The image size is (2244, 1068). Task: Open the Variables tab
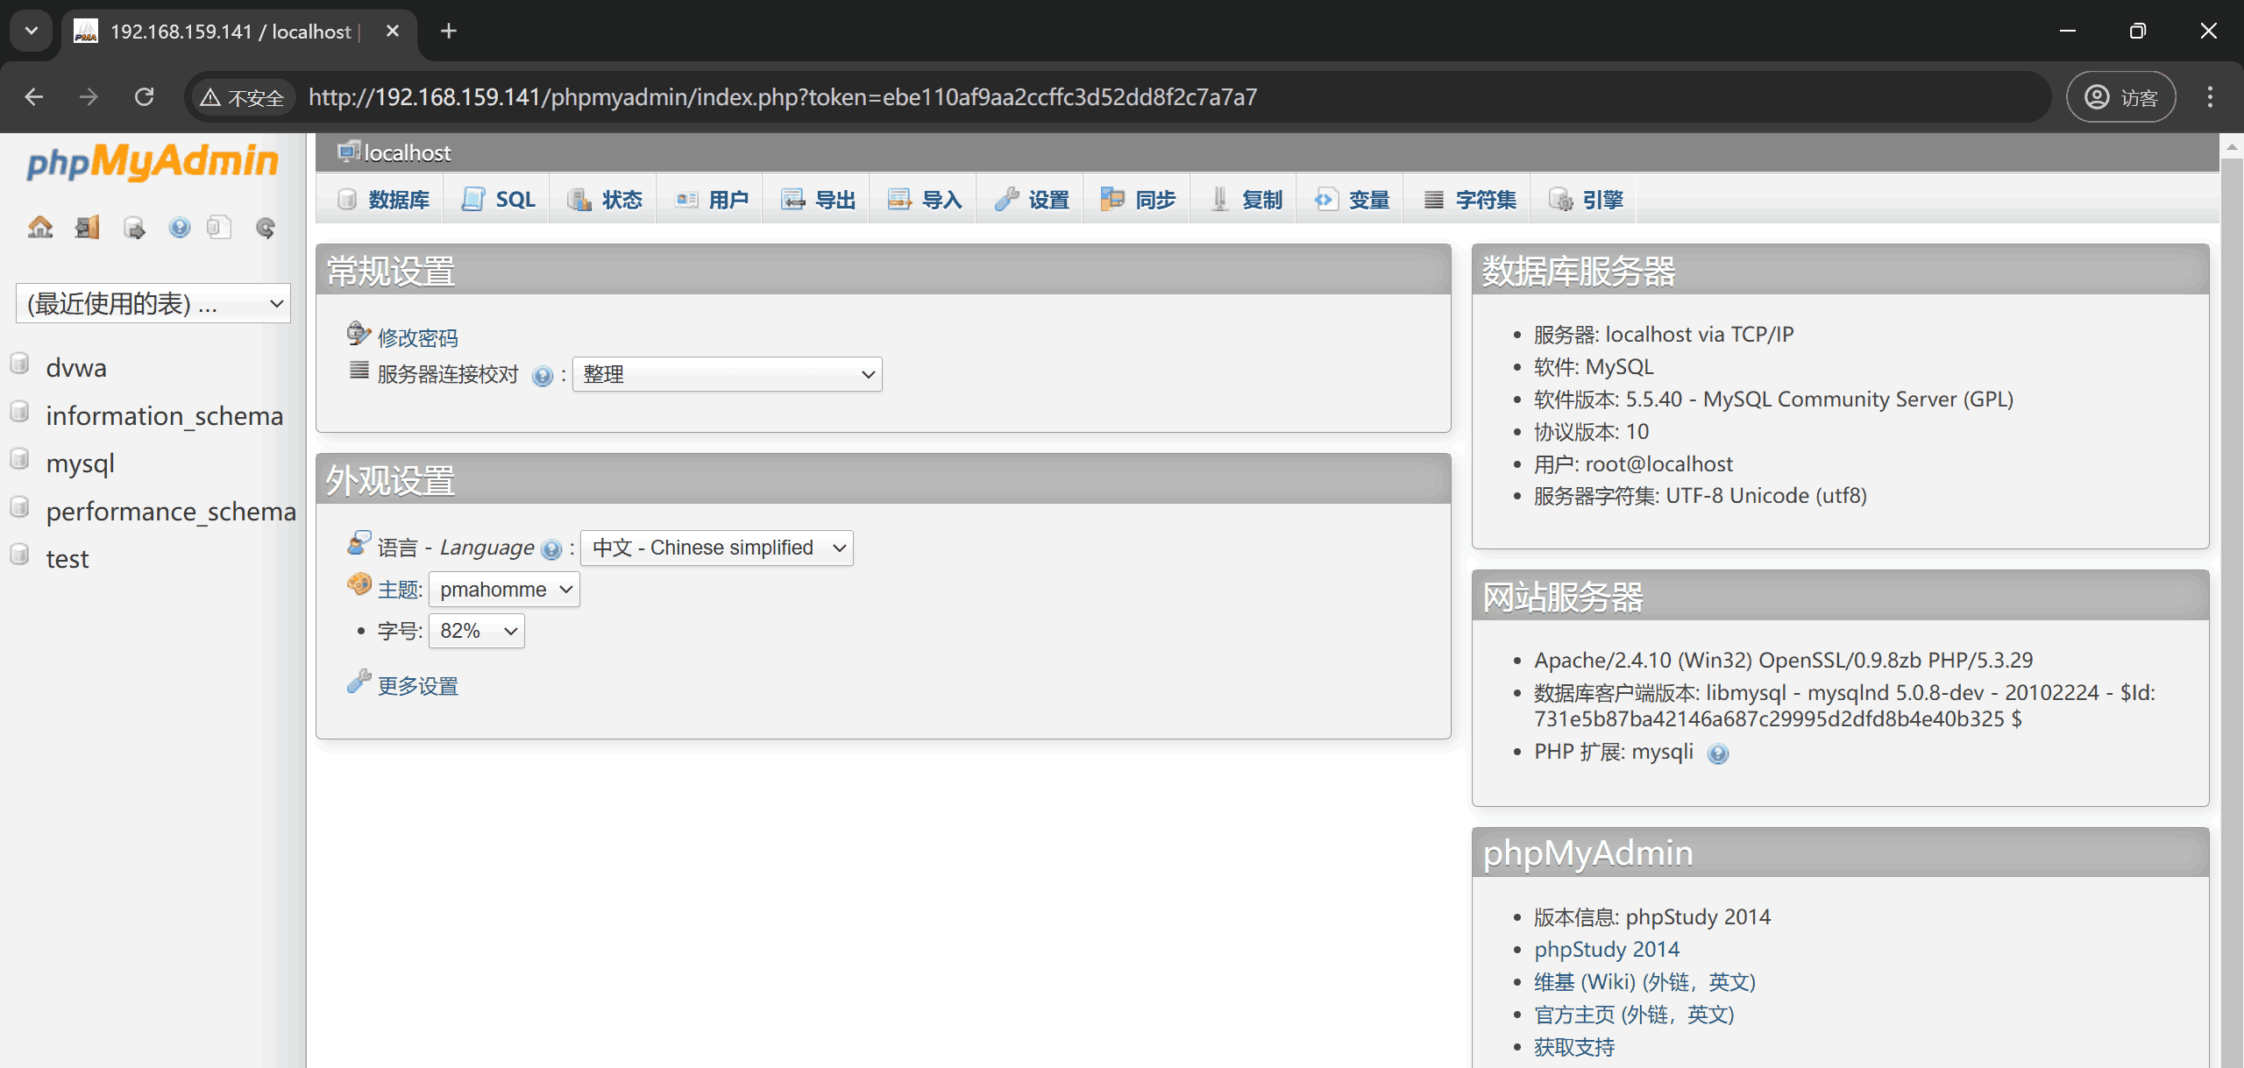pyautogui.click(x=1350, y=199)
